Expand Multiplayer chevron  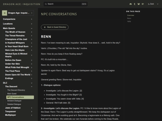(31, 115)
